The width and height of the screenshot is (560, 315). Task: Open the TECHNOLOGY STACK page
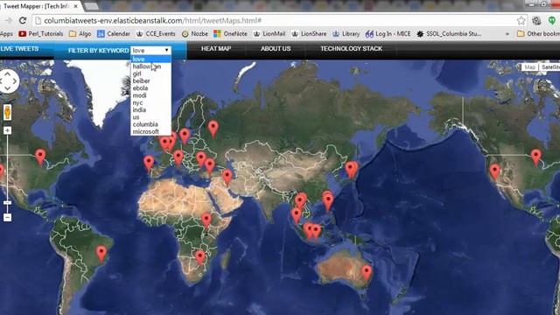coord(351,49)
